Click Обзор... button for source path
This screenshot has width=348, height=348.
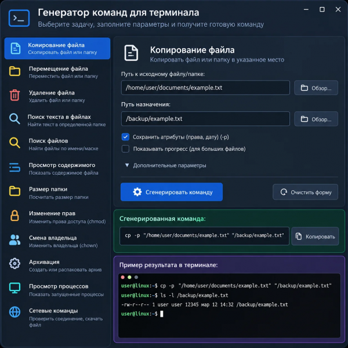(316, 88)
